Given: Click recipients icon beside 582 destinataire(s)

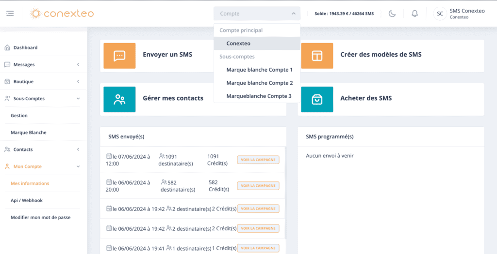Looking at the screenshot, I should coord(164,182).
